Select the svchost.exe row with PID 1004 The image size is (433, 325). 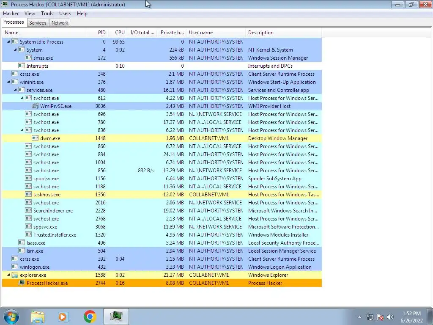point(162,162)
